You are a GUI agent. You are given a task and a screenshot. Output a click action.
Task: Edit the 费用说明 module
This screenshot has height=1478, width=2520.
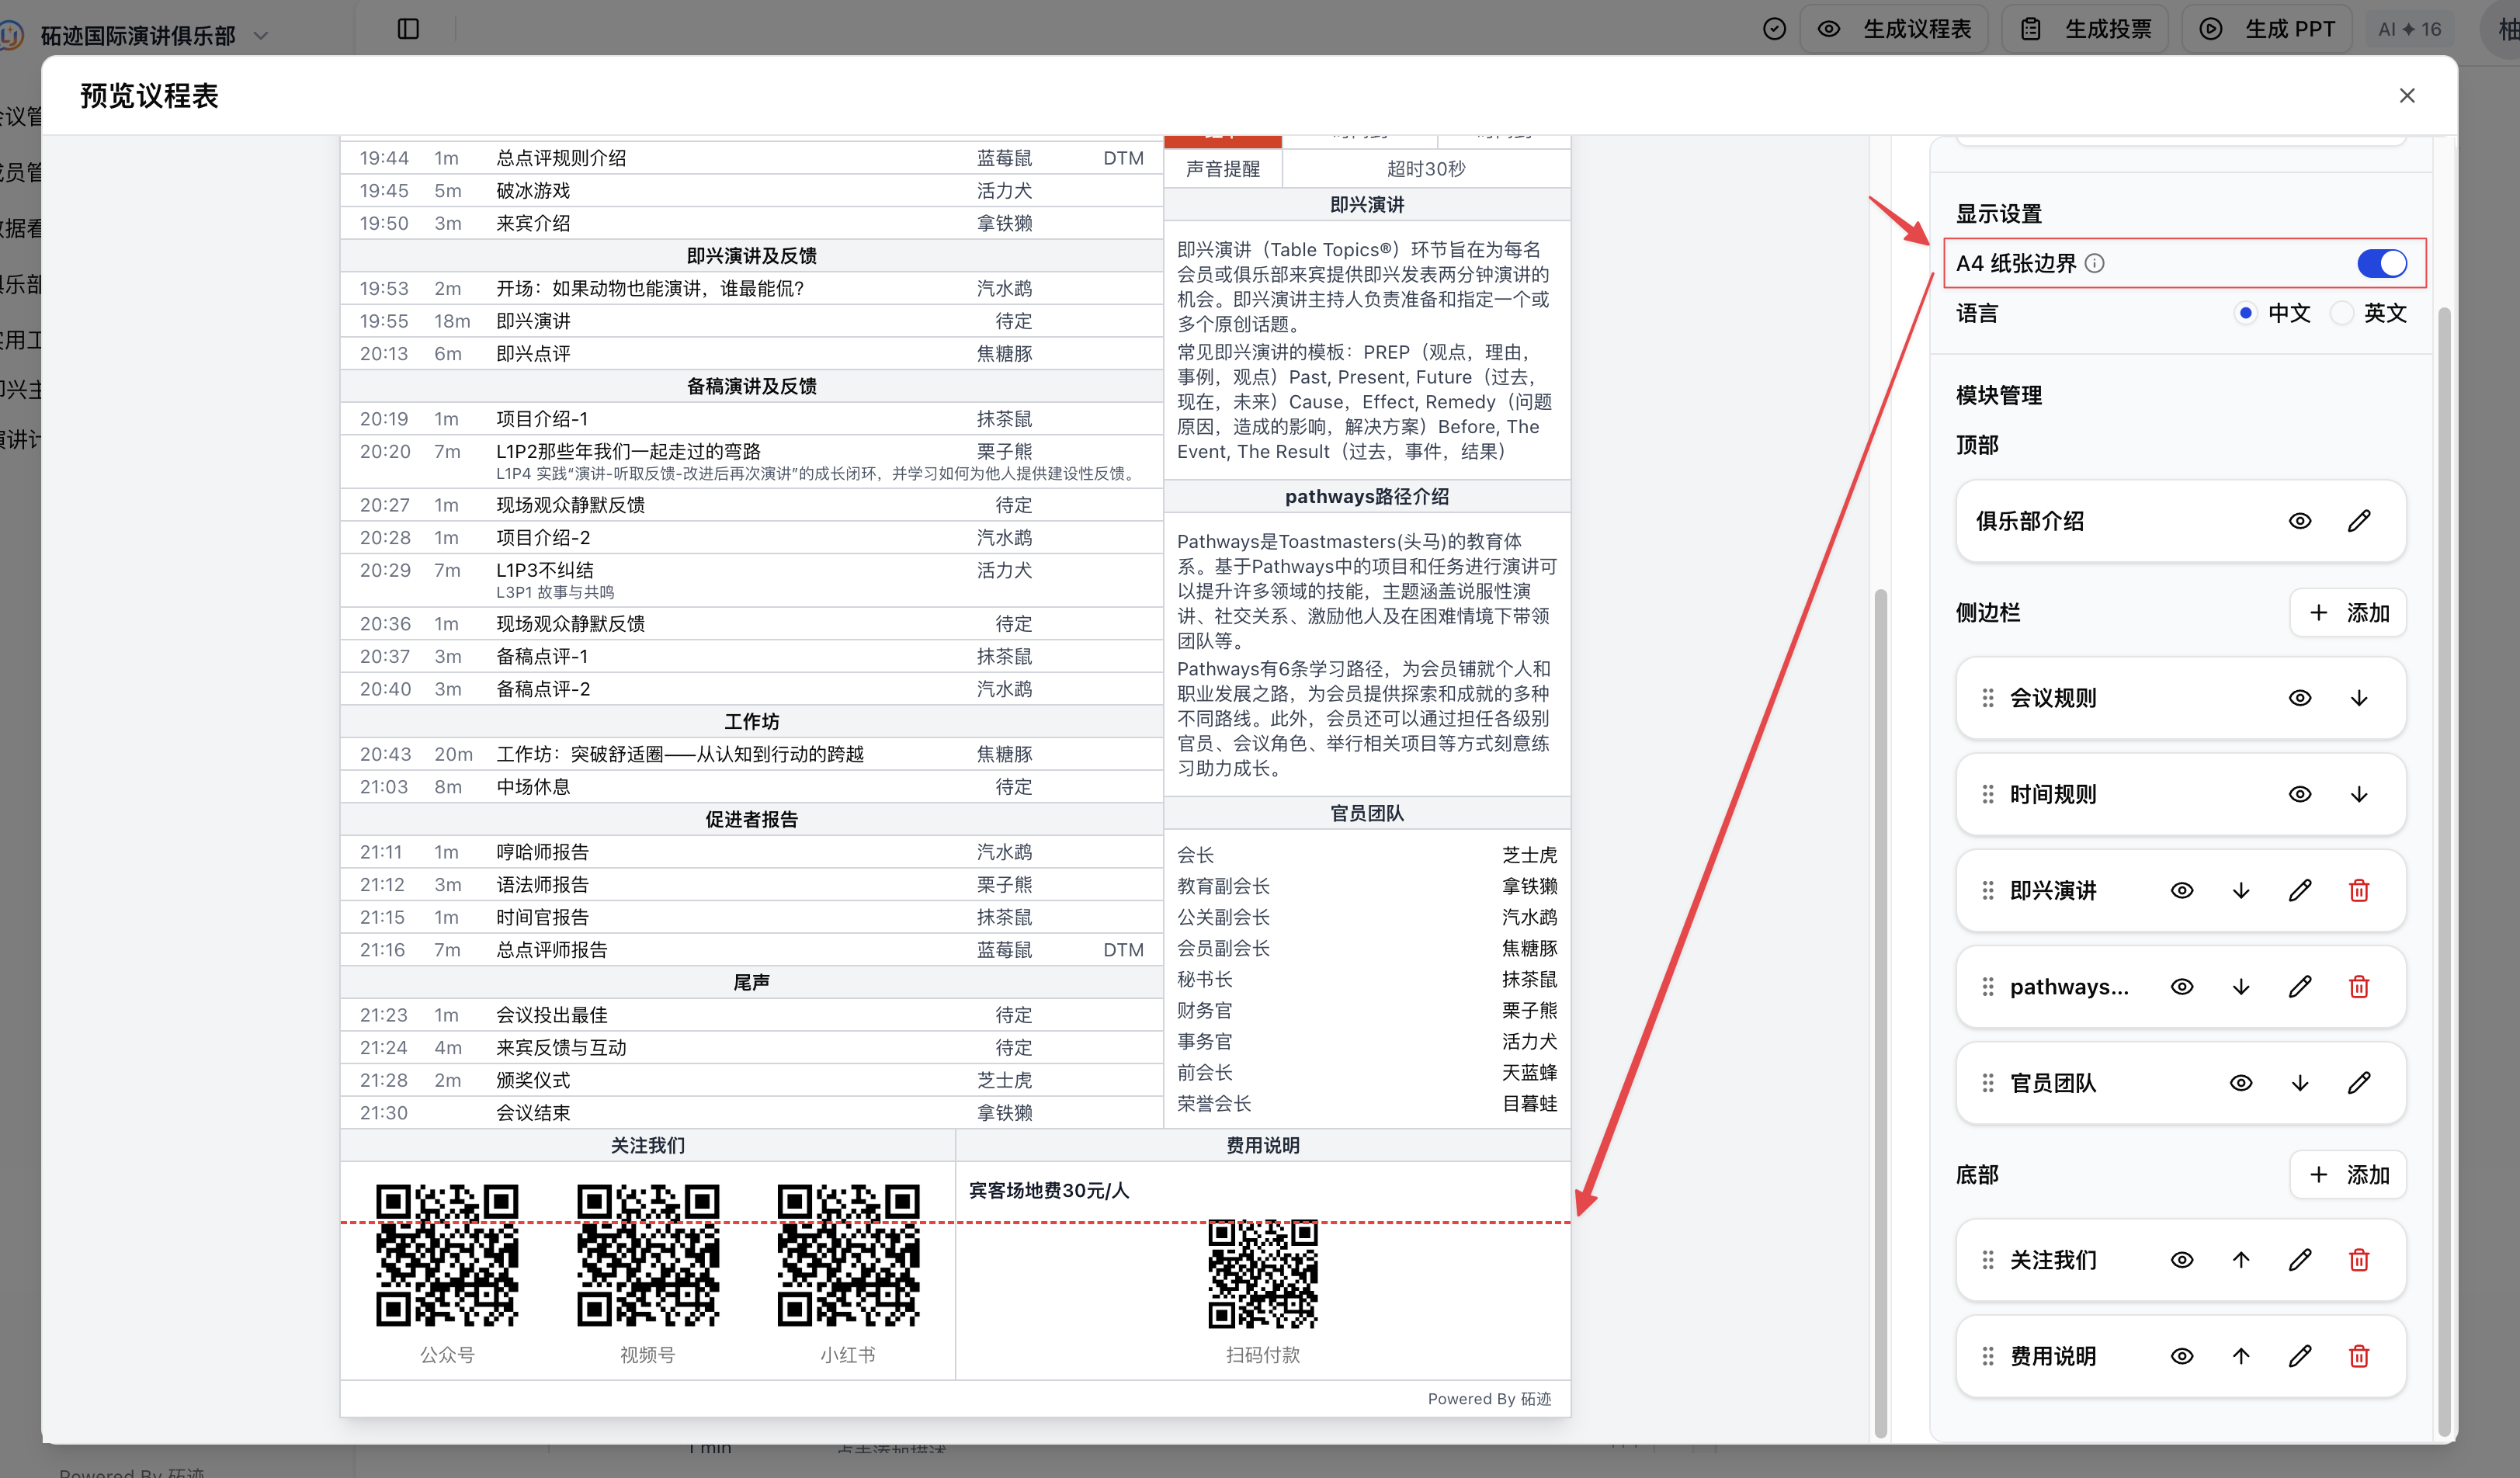point(2300,1356)
